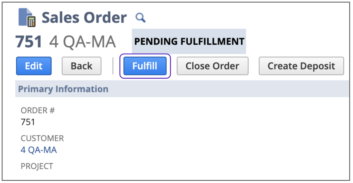Fulfill the sales order

pos(145,66)
